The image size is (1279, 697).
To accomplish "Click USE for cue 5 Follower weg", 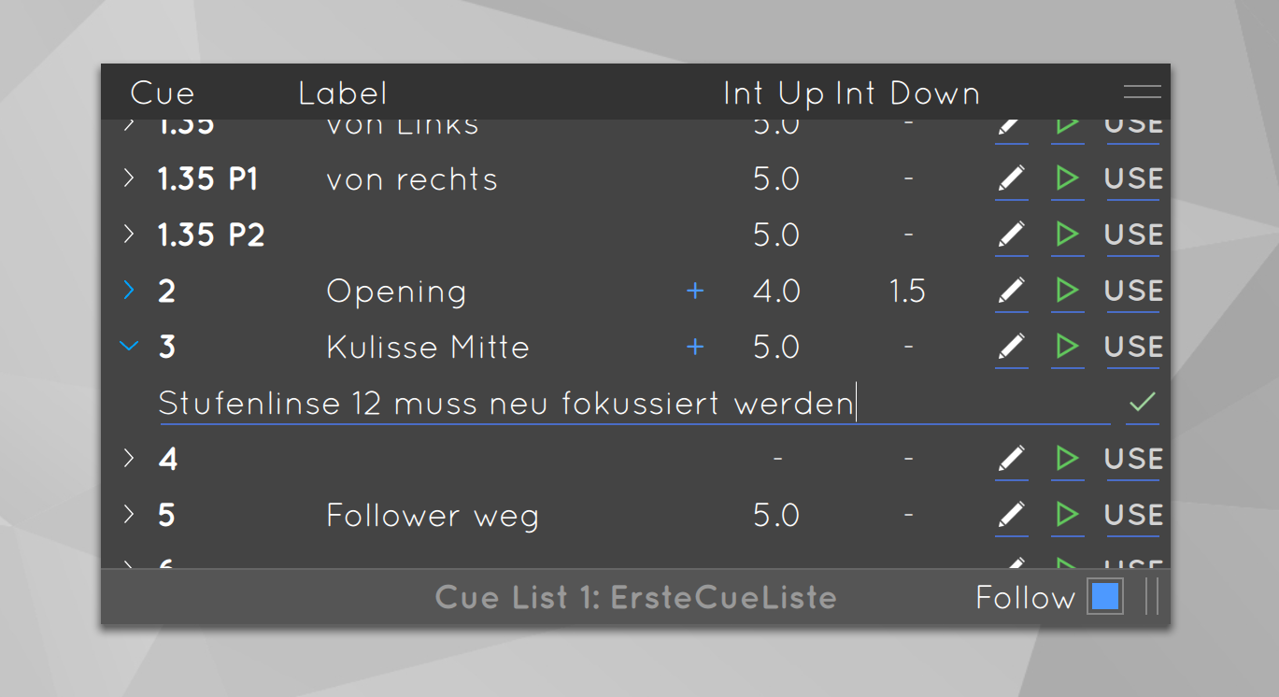I will (x=1133, y=515).
